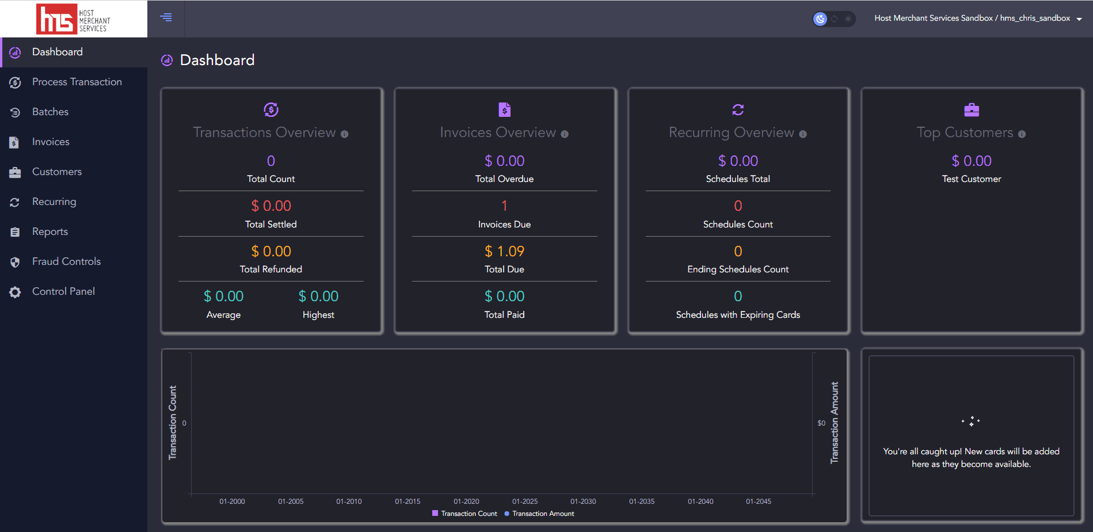Open the Reports section
This screenshot has width=1093, height=532.
coord(49,231)
